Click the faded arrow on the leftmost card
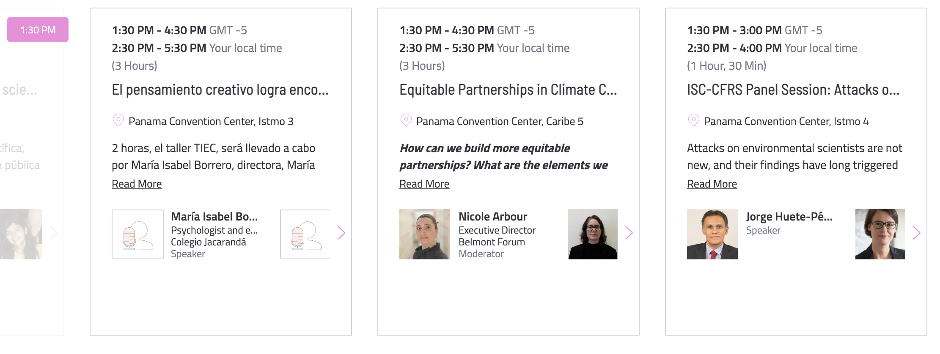Image resolution: width=940 pixels, height=354 pixels. (x=54, y=233)
